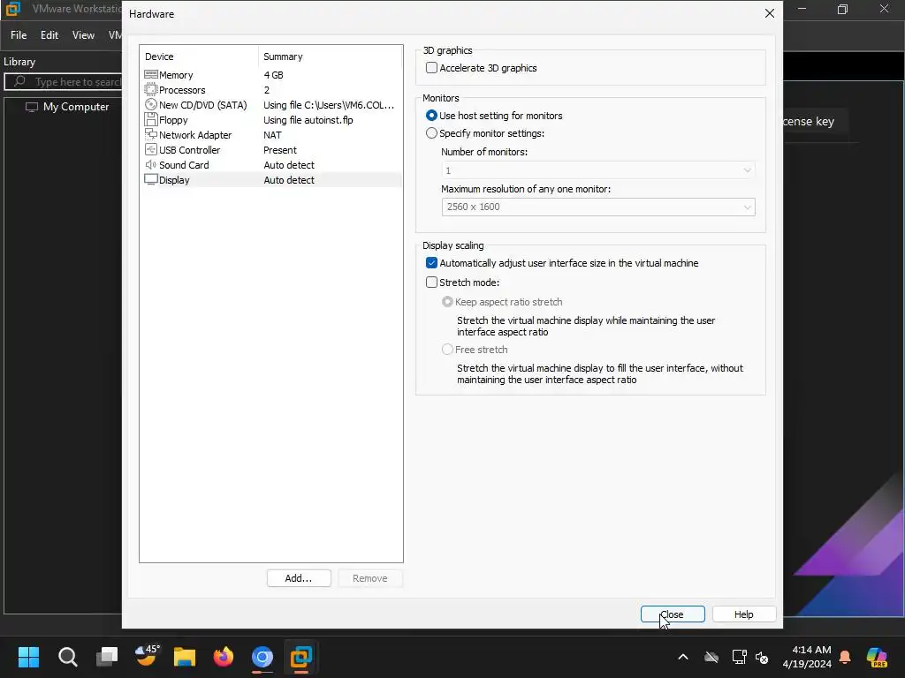Open the Edit menu
Screen dimensions: 905x678
(49, 35)
